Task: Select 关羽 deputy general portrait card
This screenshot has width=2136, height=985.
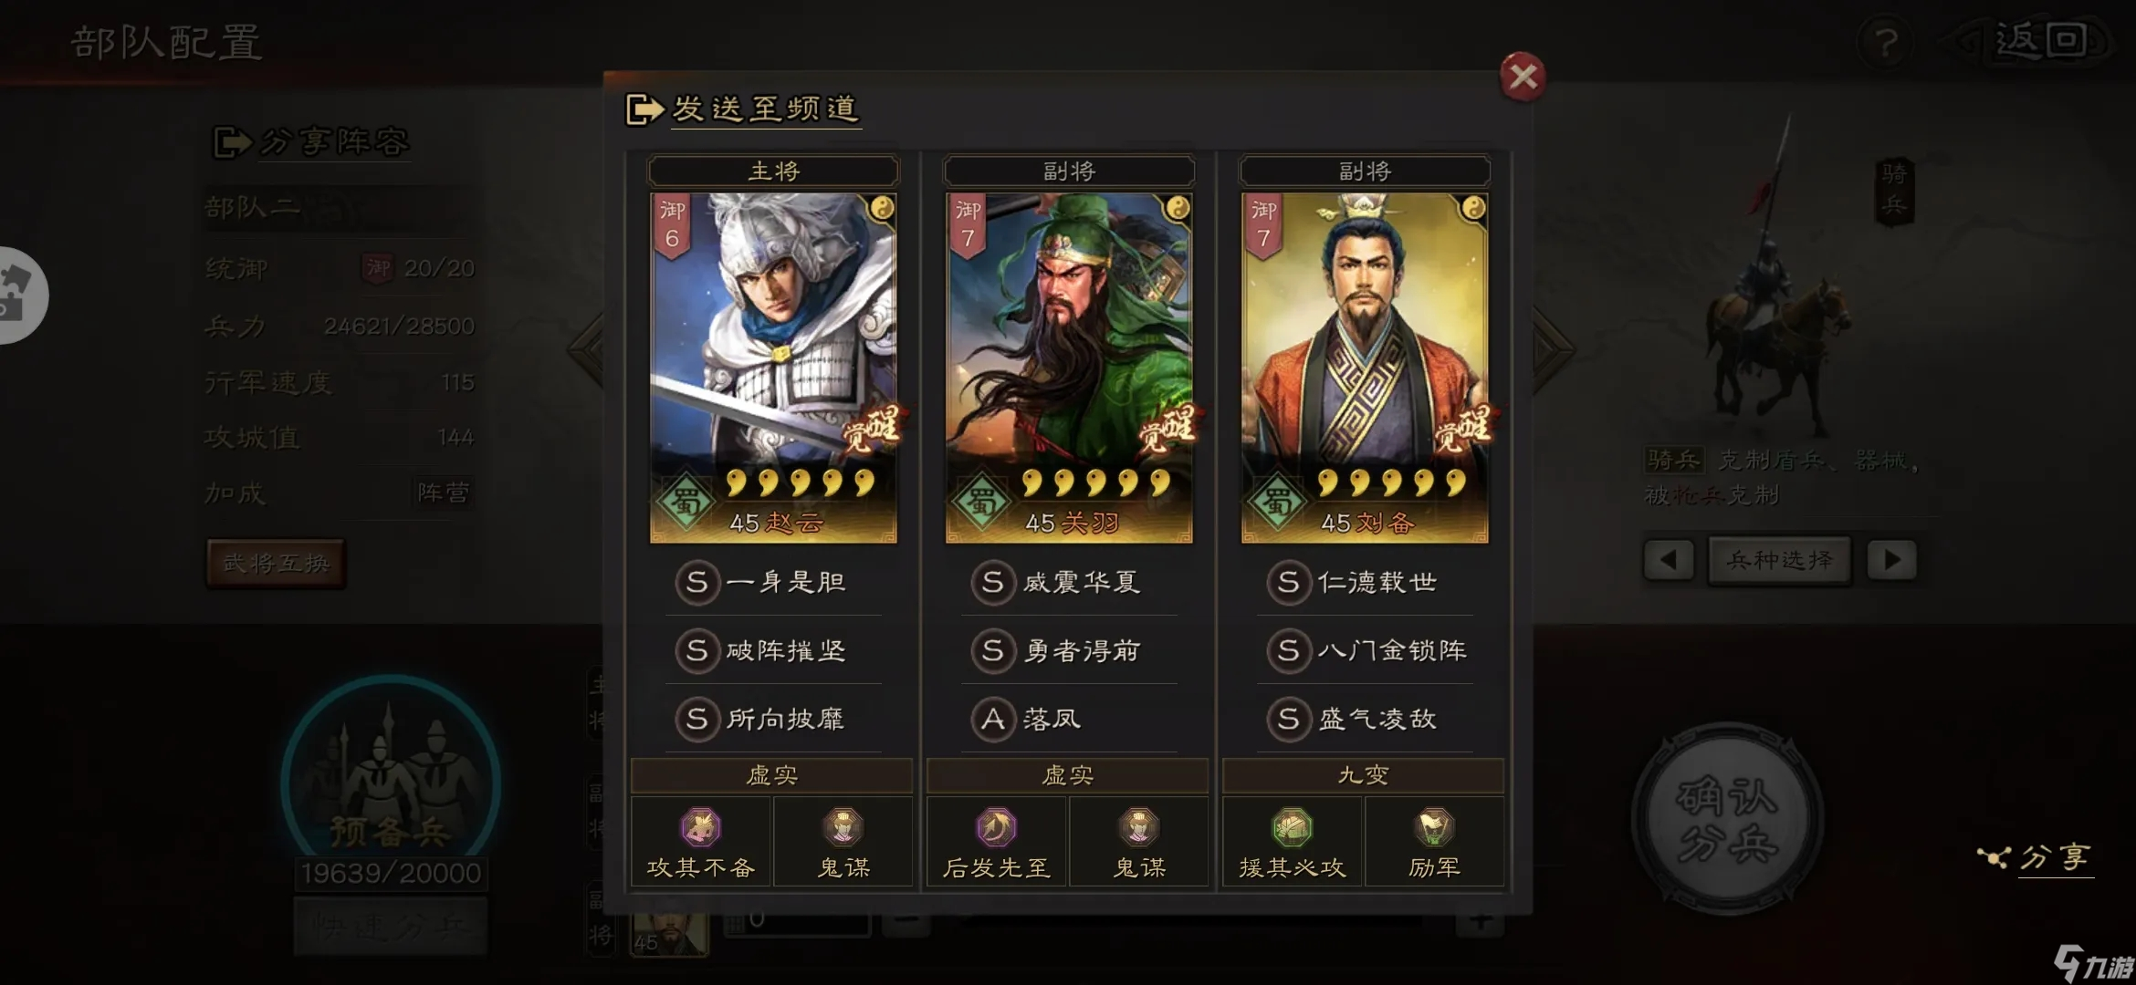Action: (x=1069, y=368)
